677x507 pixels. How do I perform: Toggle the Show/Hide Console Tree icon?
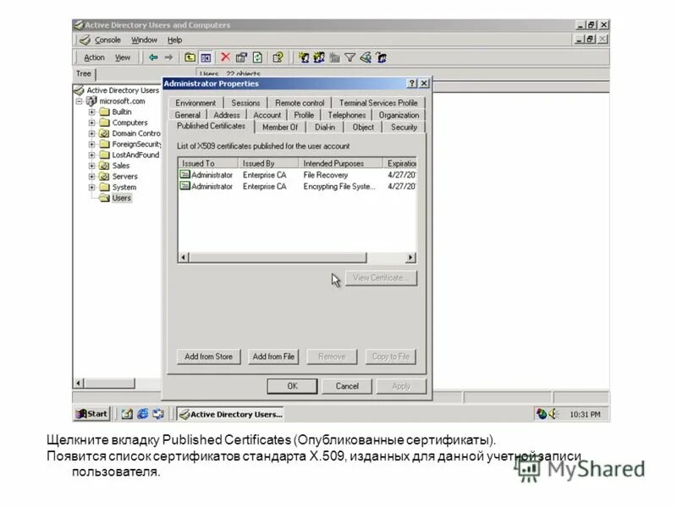pos(206,57)
